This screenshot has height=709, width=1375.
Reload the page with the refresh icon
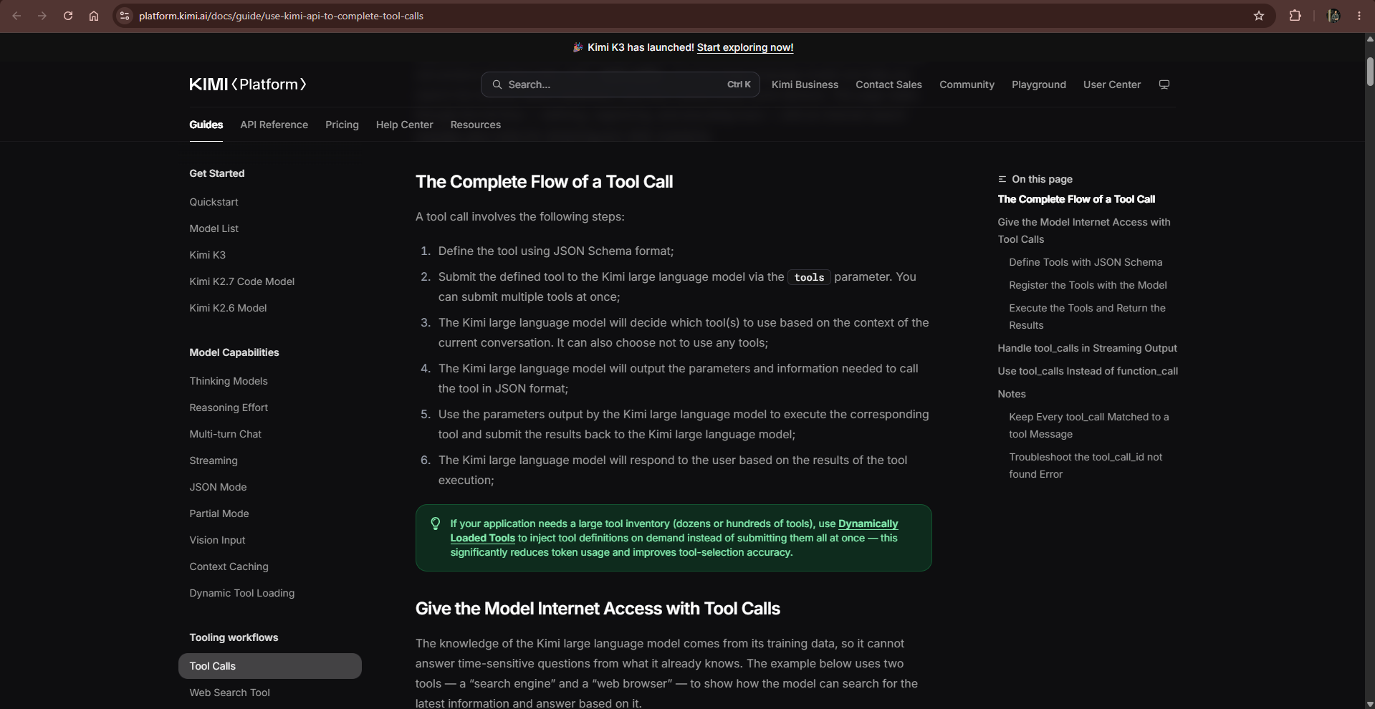click(68, 16)
